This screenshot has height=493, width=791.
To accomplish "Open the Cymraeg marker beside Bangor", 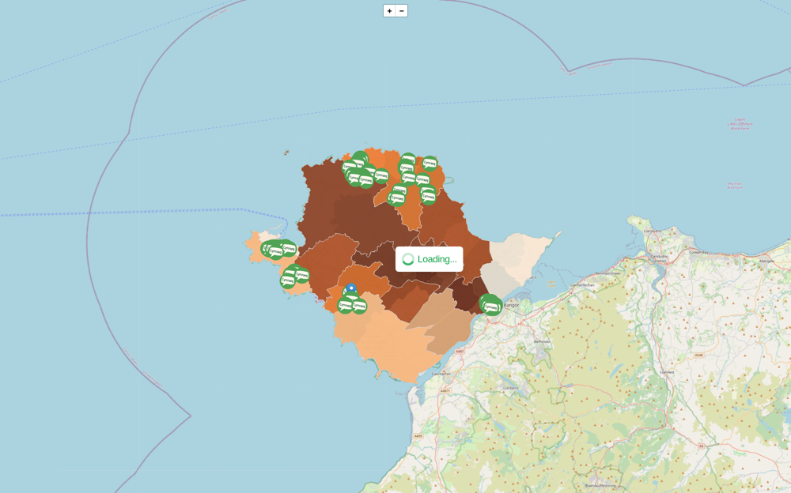I will (491, 307).
